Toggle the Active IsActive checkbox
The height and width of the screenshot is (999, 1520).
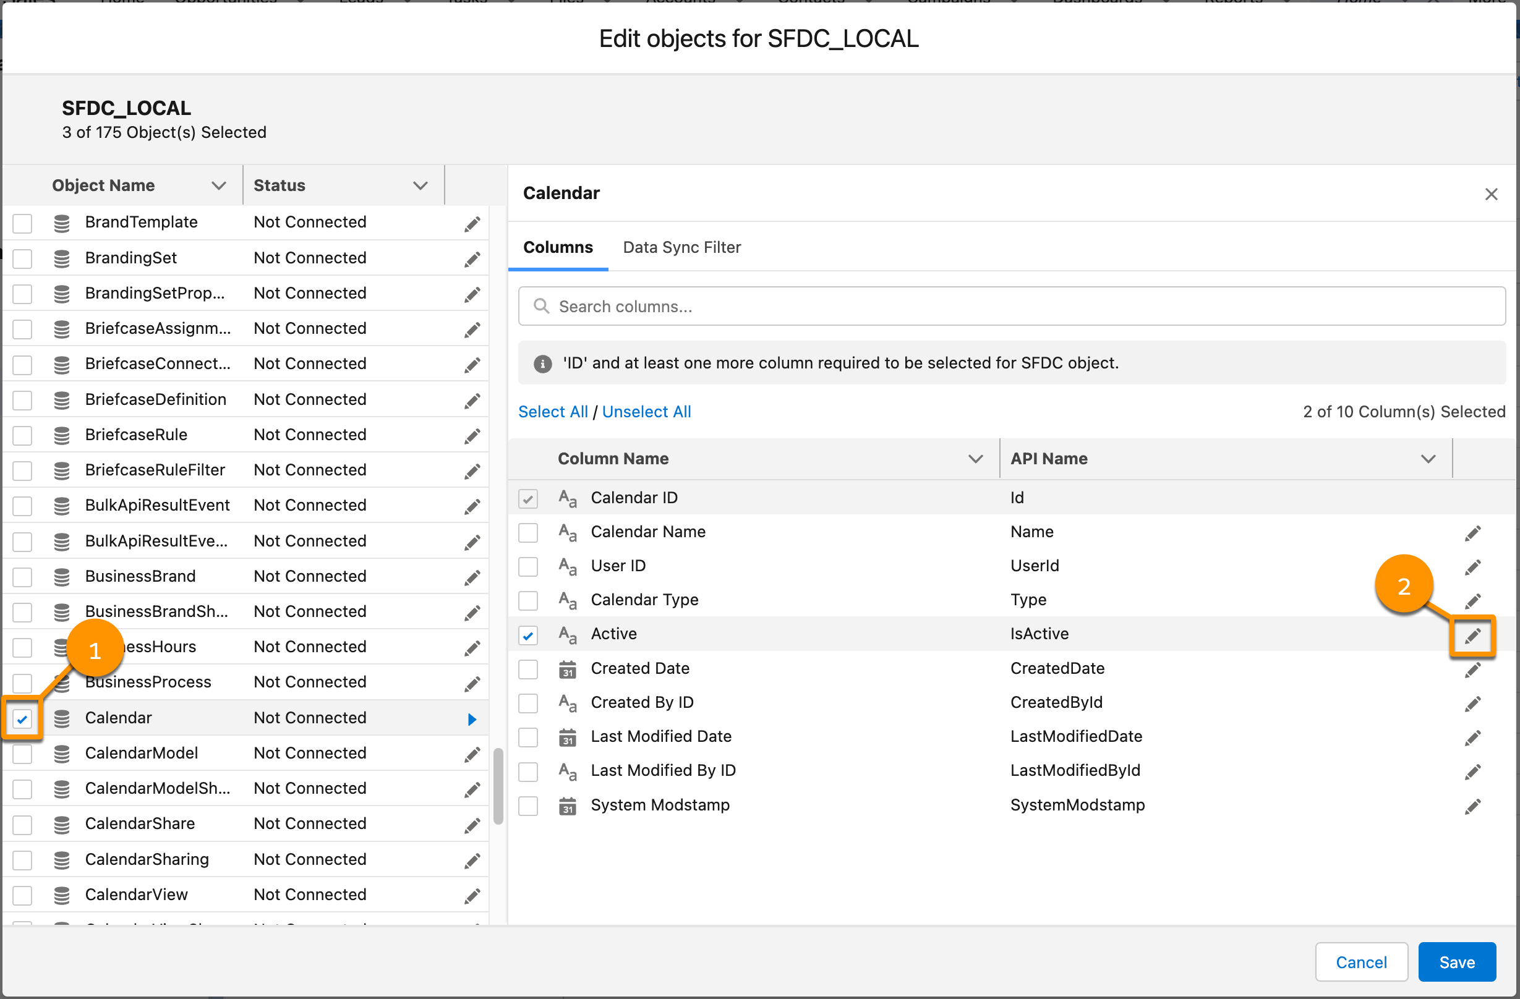pos(529,633)
